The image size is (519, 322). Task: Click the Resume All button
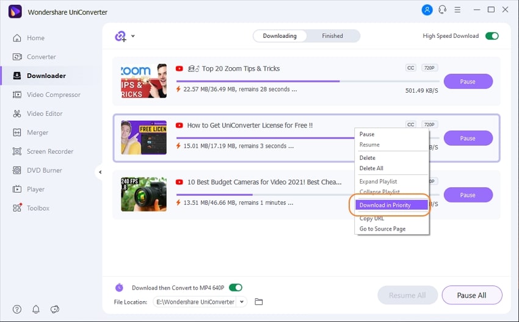(407, 295)
